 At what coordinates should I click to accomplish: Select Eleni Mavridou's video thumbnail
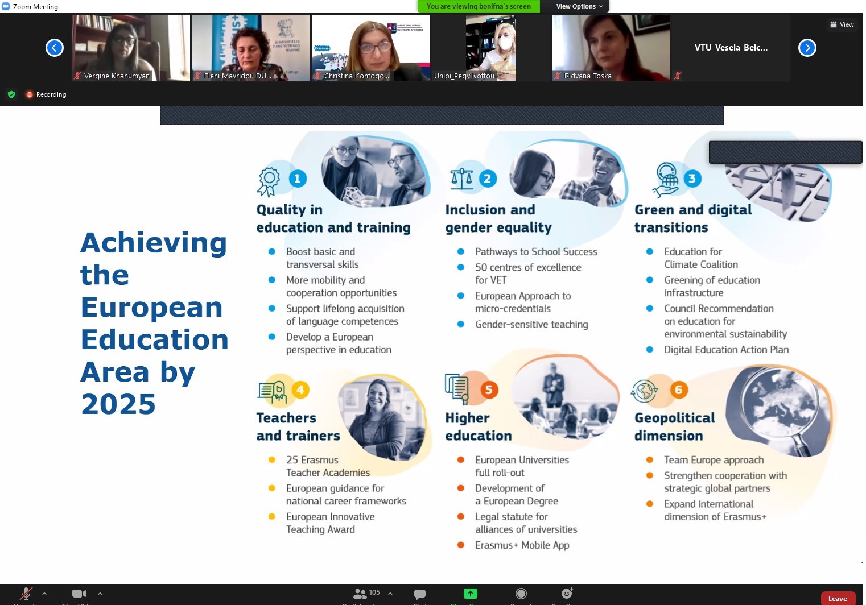251,48
